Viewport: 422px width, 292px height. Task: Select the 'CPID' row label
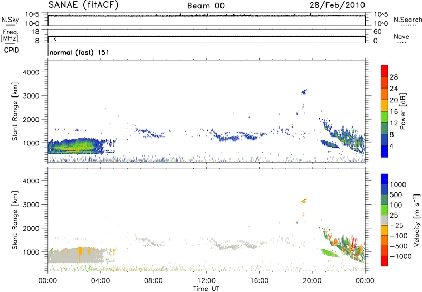(12, 50)
